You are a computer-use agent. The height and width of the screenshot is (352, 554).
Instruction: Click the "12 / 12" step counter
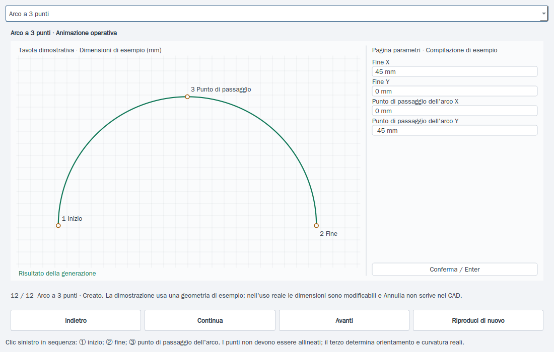(22, 296)
